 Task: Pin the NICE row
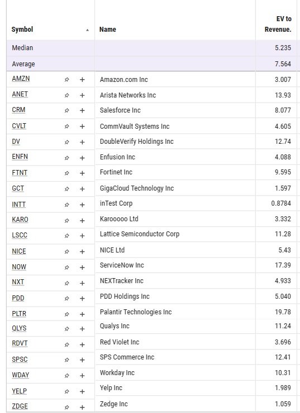(67, 251)
